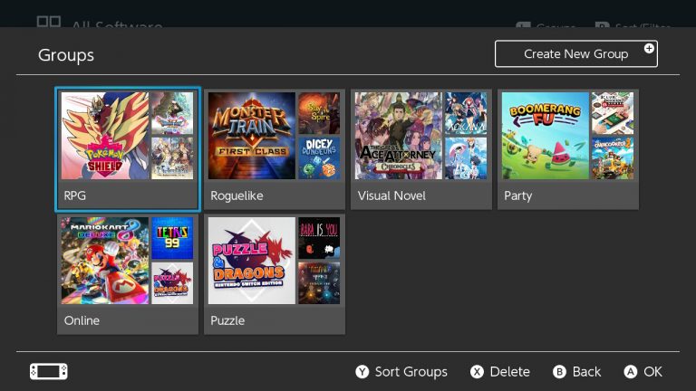The image size is (696, 391).
Task: Open the Puzzle group
Action: [x=275, y=274]
